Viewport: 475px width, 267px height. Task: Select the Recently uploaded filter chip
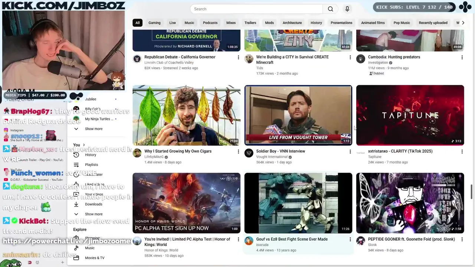tap(433, 23)
